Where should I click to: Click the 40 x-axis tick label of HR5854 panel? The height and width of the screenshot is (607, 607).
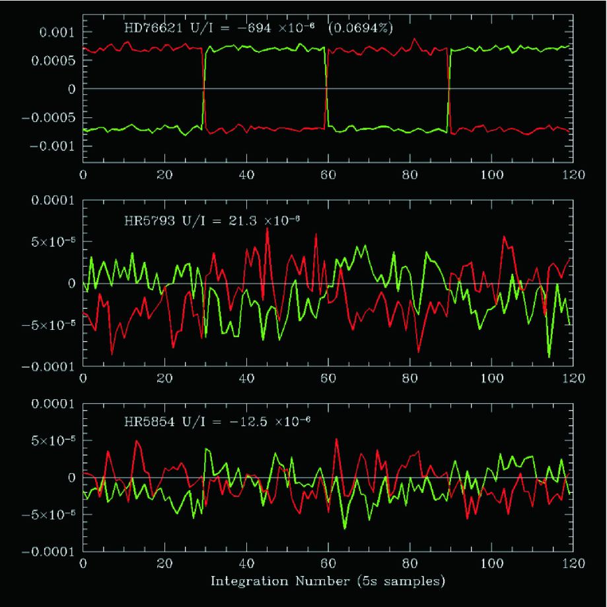tap(246, 564)
